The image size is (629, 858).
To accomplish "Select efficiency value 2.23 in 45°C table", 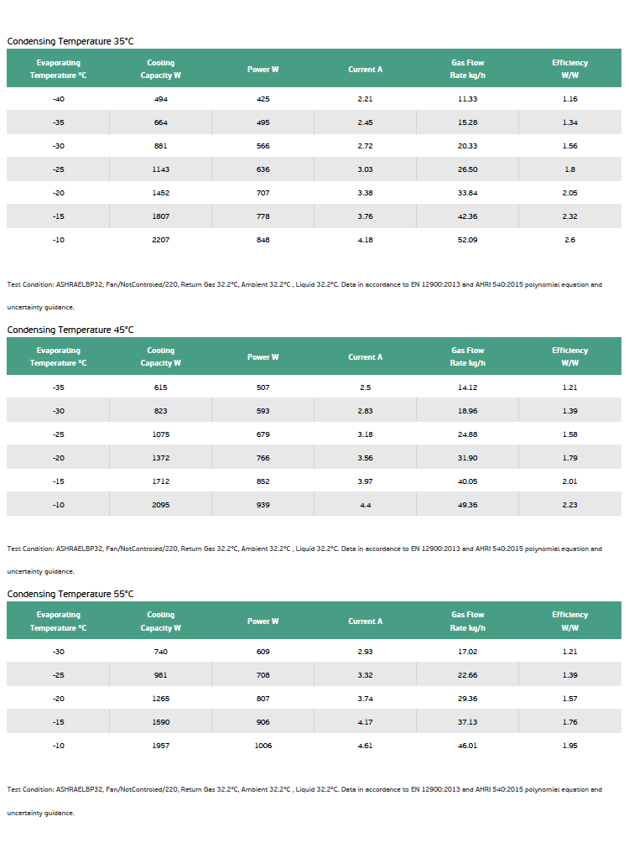I will point(570,505).
